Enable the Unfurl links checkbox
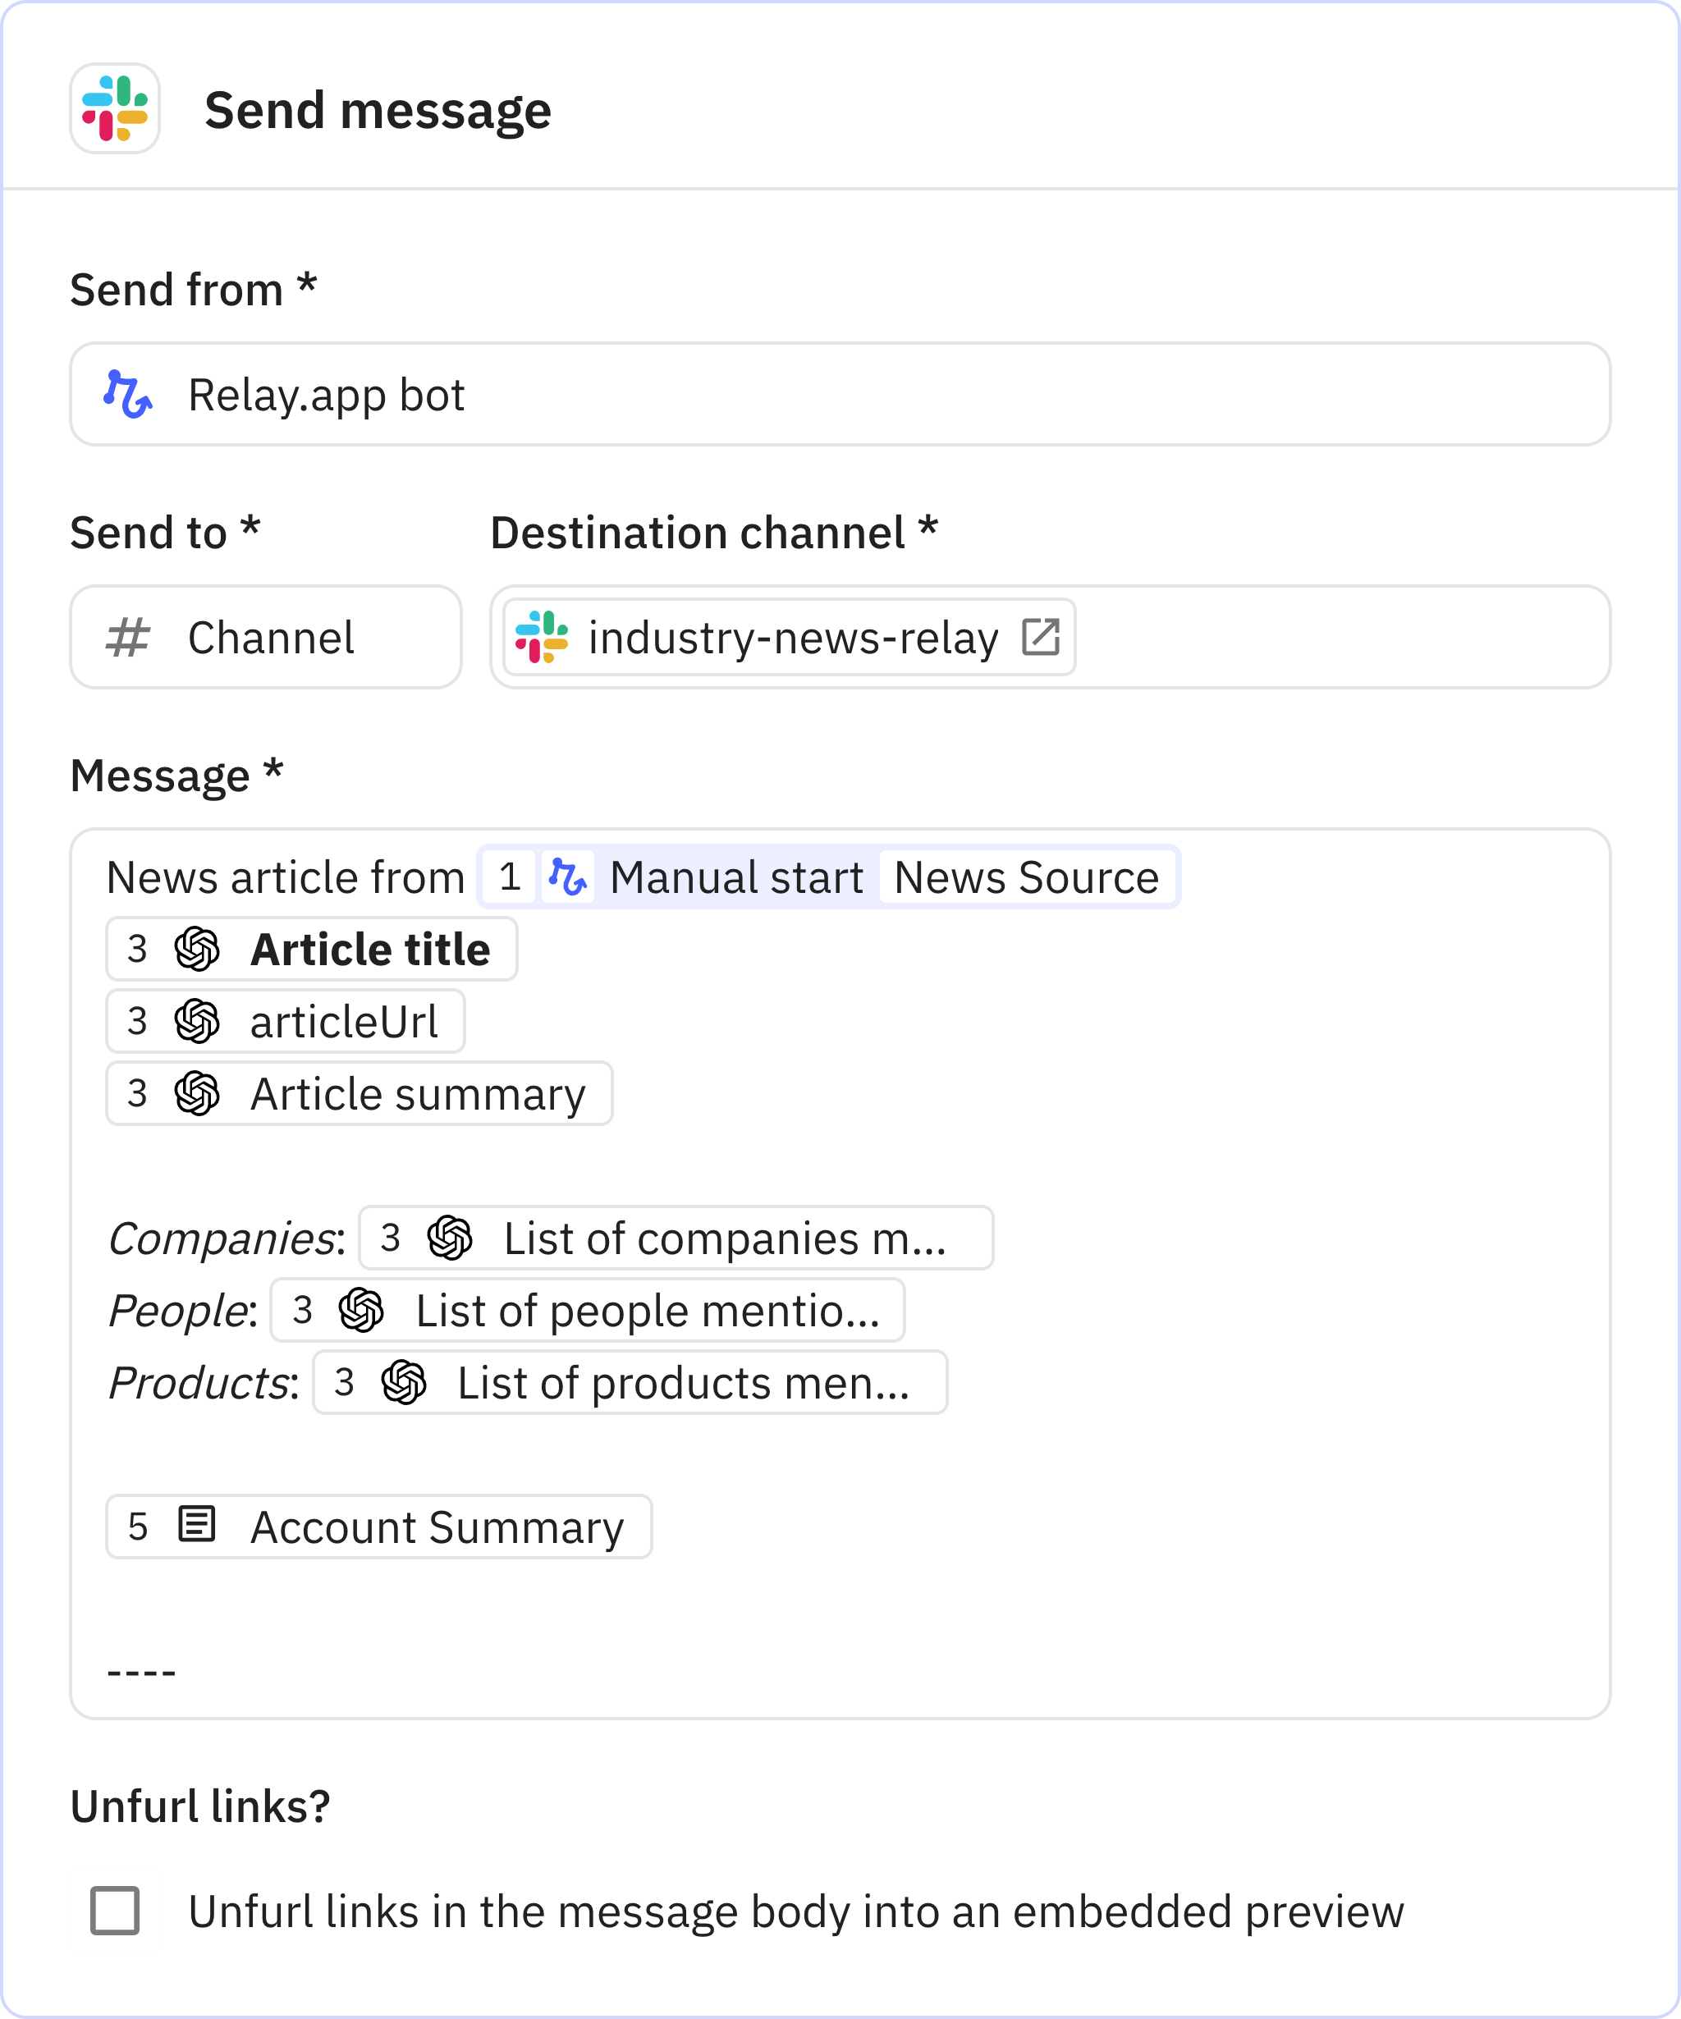The image size is (1681, 2019). [x=114, y=1911]
